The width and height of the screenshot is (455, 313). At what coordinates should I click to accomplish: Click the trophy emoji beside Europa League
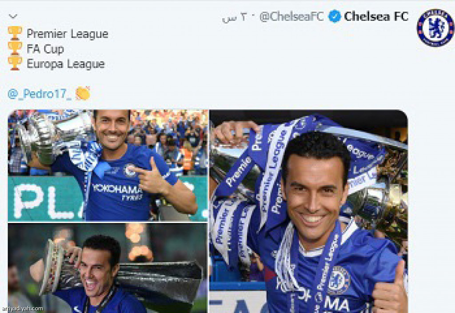[15, 63]
